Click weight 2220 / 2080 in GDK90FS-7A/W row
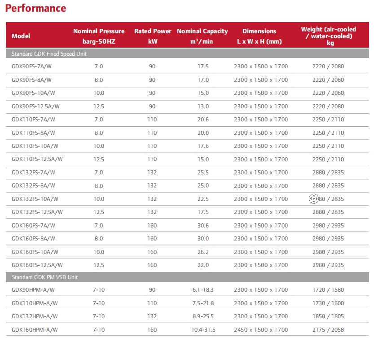 pyautogui.click(x=328, y=67)
